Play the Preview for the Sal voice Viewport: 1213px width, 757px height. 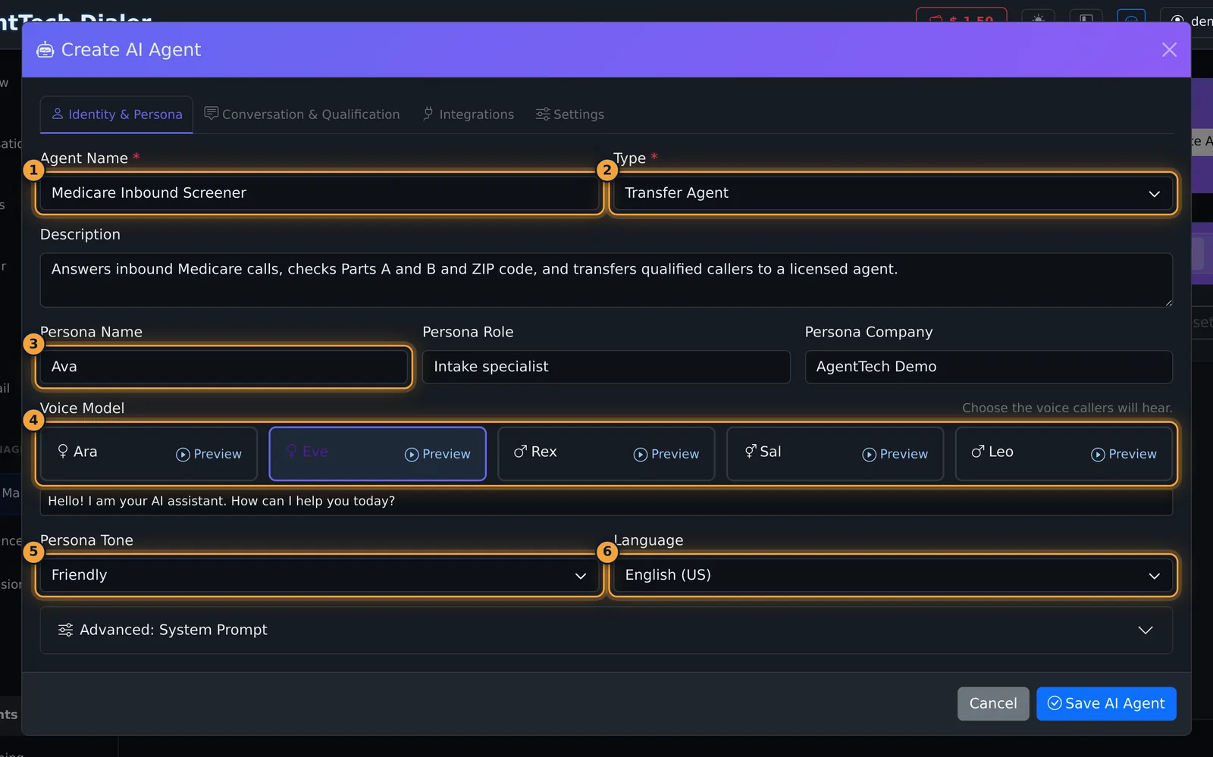coord(895,454)
